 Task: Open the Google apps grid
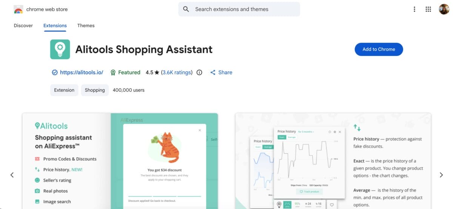[428, 9]
